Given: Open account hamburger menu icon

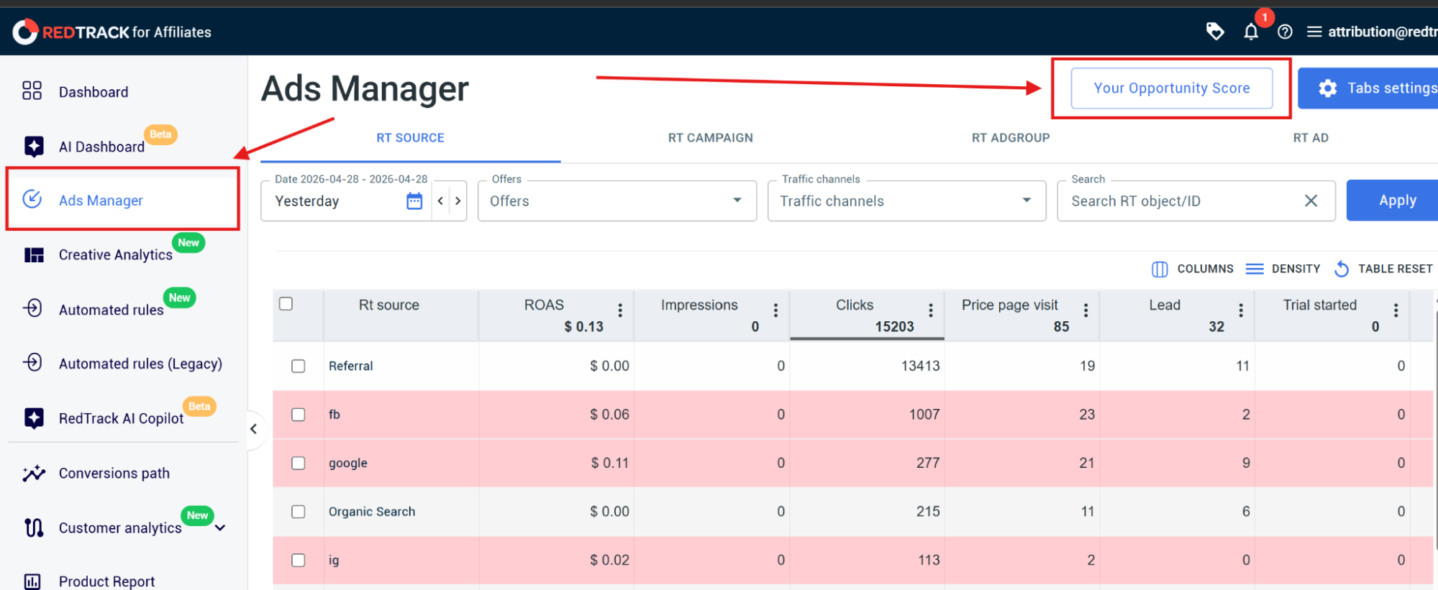Looking at the screenshot, I should tap(1314, 32).
